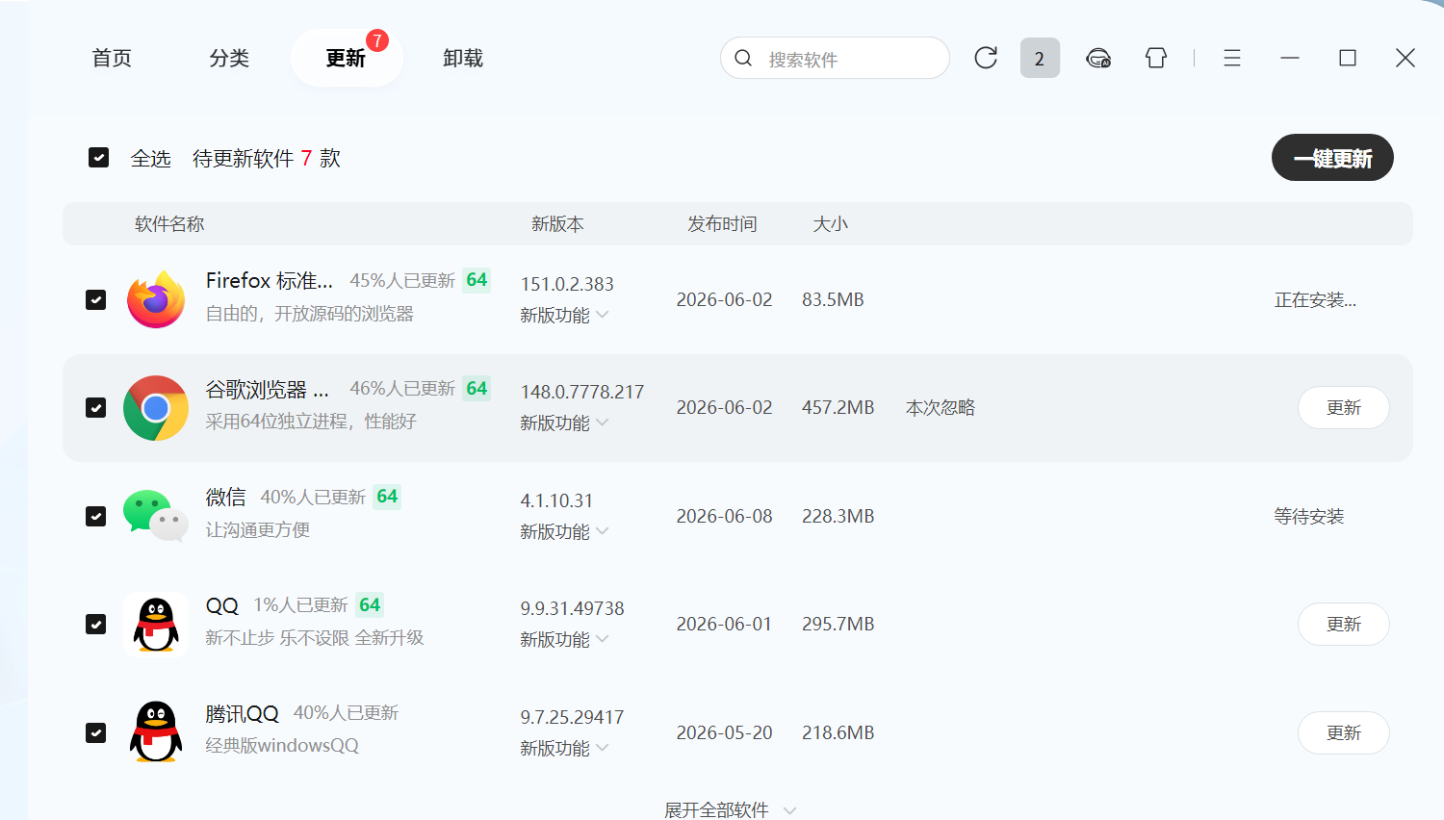Uncheck the 谷歌浏览器 row checkbox
1444x820 pixels.
point(95,408)
